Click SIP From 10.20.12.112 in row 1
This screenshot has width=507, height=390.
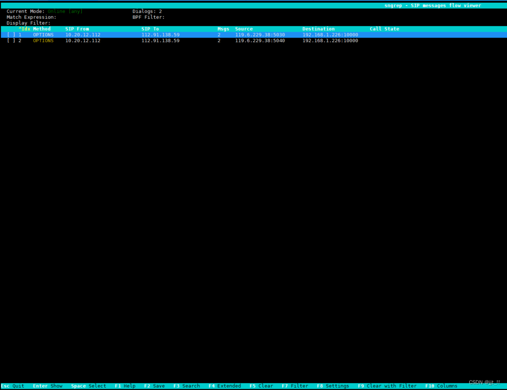point(83,35)
